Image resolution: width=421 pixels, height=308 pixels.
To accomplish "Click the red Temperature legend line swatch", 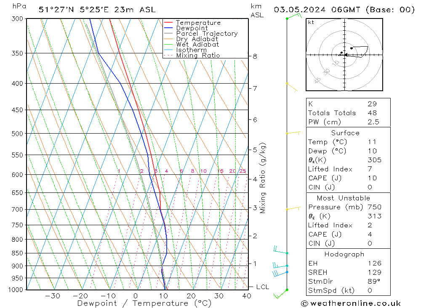I will 168,23.
